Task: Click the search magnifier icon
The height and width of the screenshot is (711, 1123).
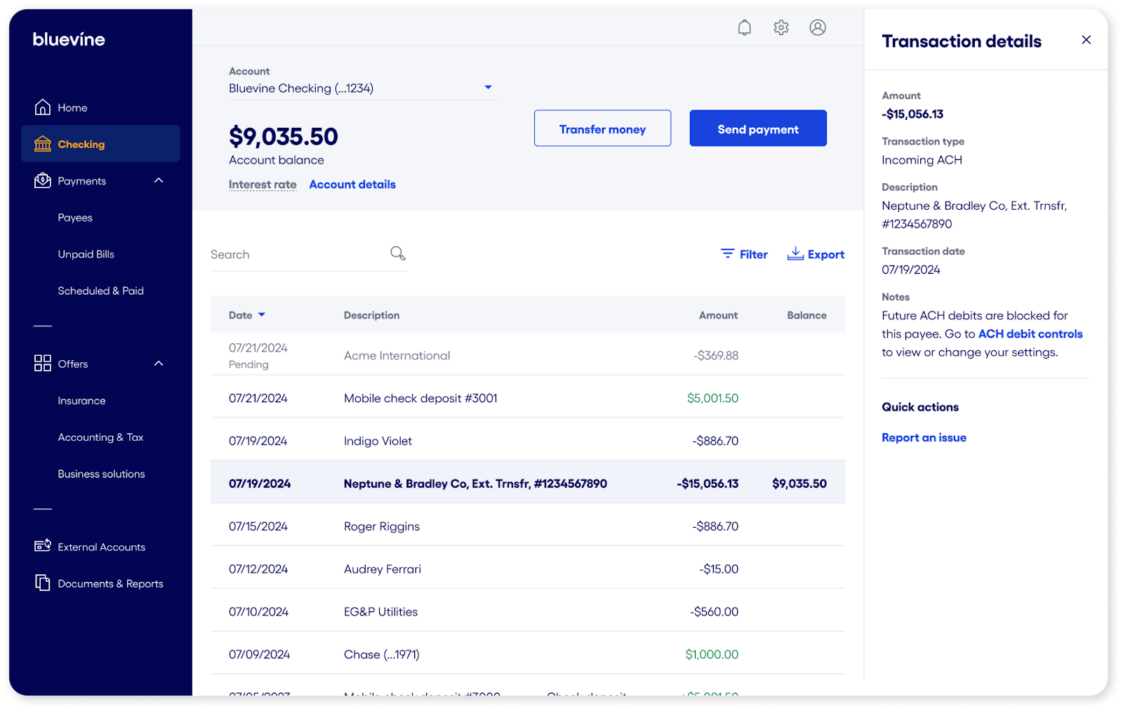Action: coord(397,253)
